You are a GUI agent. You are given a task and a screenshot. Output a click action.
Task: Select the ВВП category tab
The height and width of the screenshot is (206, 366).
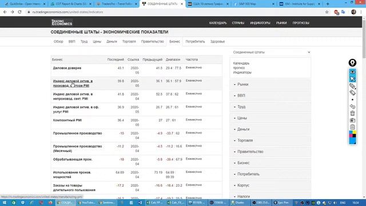[x=71, y=42]
